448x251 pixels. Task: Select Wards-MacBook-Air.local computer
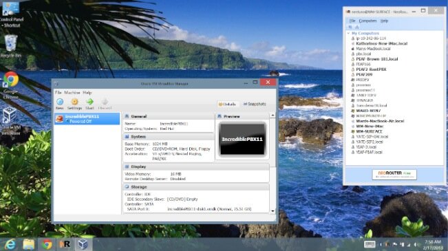pyautogui.click(x=380, y=121)
